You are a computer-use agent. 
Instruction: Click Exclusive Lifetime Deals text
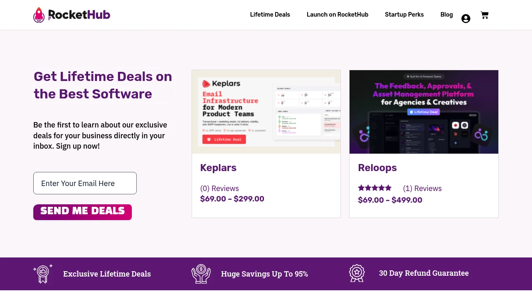[107, 274]
